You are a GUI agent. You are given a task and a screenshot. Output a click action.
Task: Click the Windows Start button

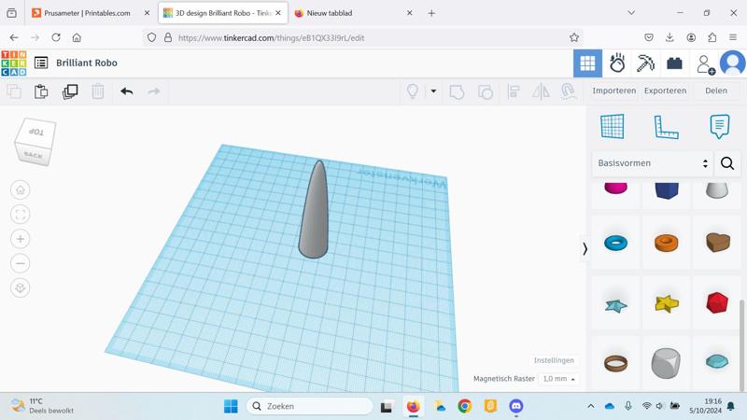click(231, 406)
